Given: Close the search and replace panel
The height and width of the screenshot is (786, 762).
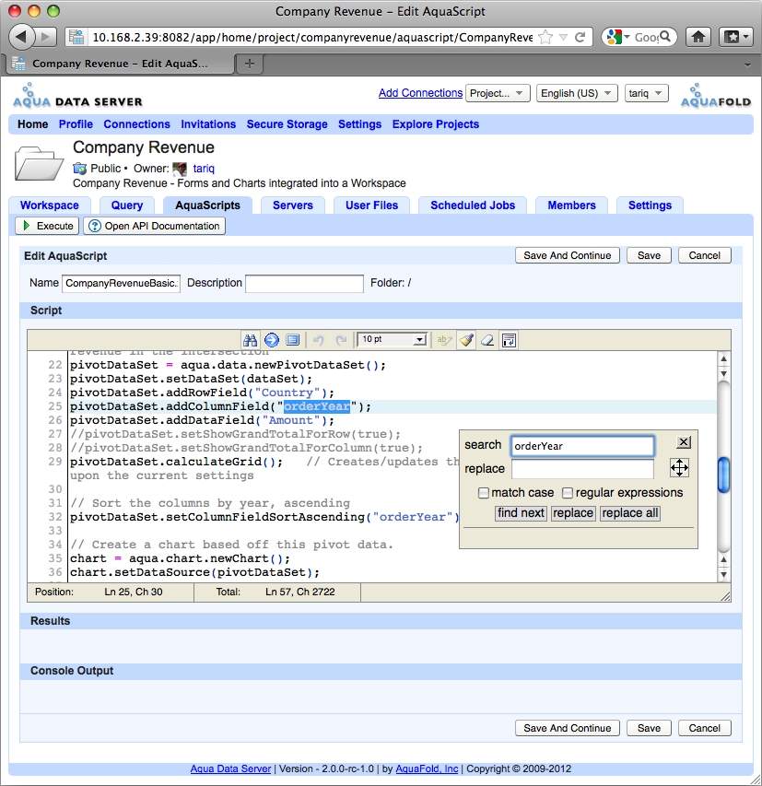Looking at the screenshot, I should (684, 442).
